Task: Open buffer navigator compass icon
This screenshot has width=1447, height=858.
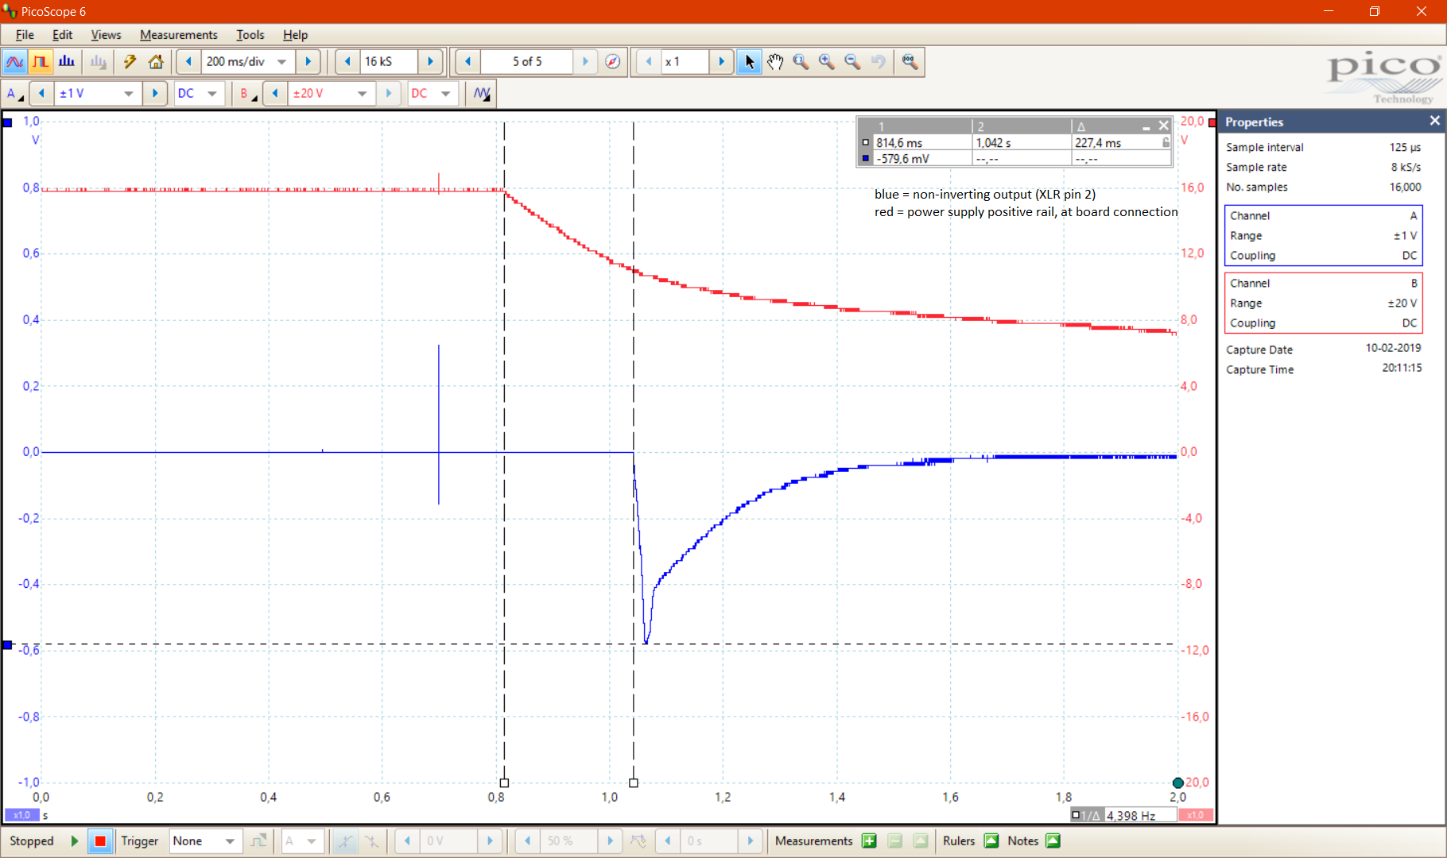Action: (x=612, y=61)
